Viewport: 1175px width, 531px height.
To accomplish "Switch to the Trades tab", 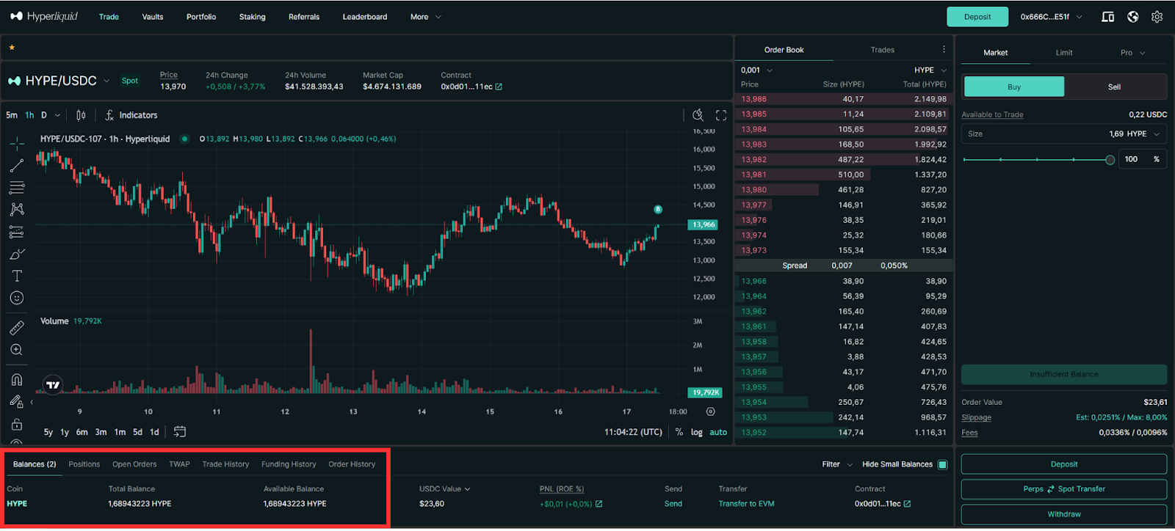I will coord(882,50).
